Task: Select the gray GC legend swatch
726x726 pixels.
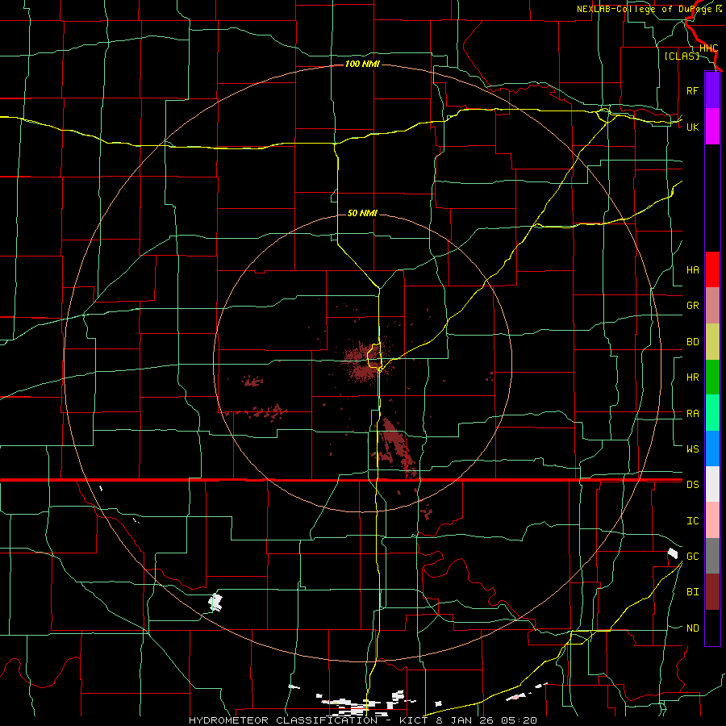Action: pos(712,556)
